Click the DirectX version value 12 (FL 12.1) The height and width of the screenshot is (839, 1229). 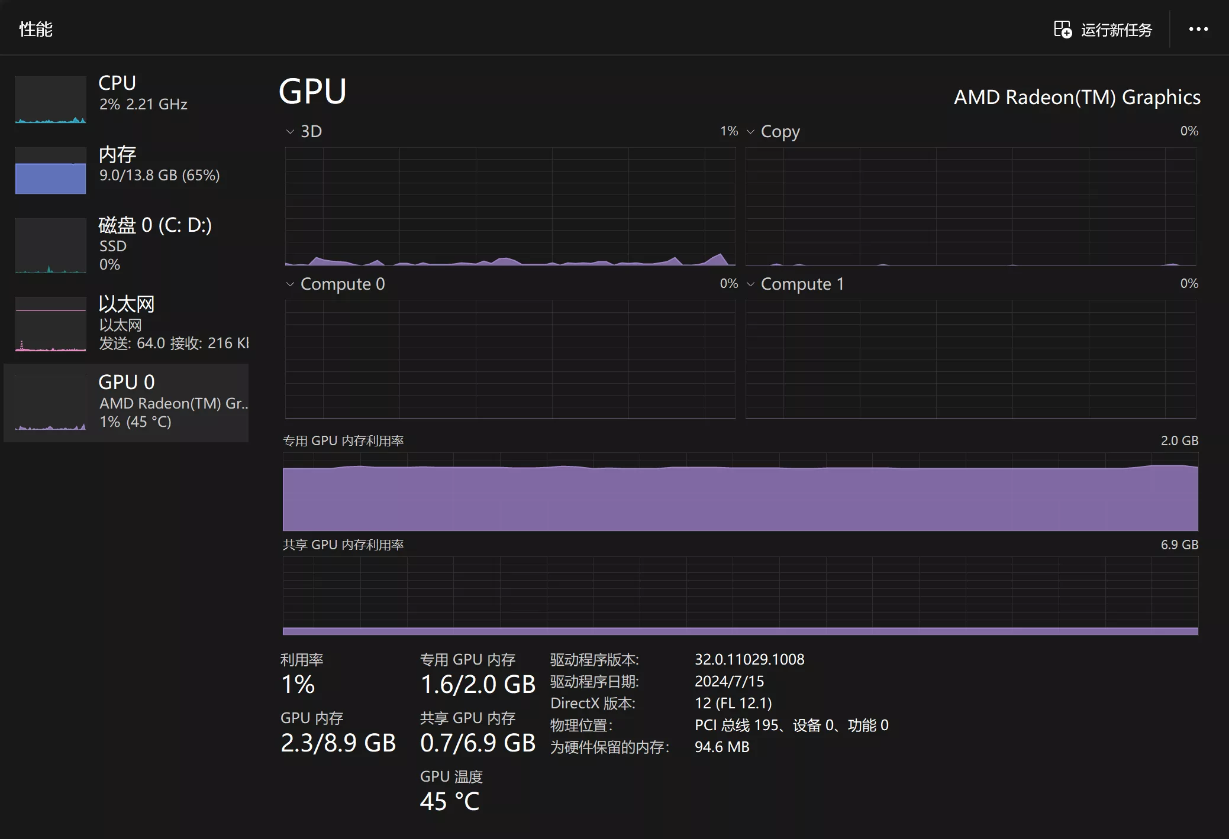(733, 703)
